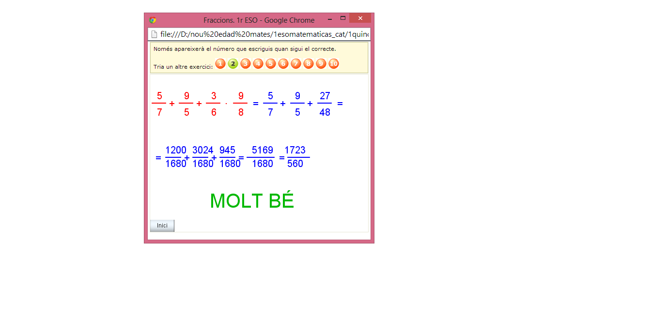Maximize the Fraccions Chrome window
652x334 pixels.
[x=343, y=18]
